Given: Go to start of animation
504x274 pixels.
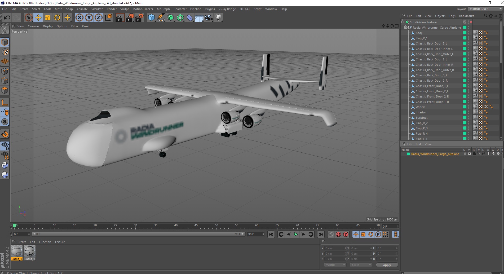Looking at the screenshot, I should (x=271, y=234).
